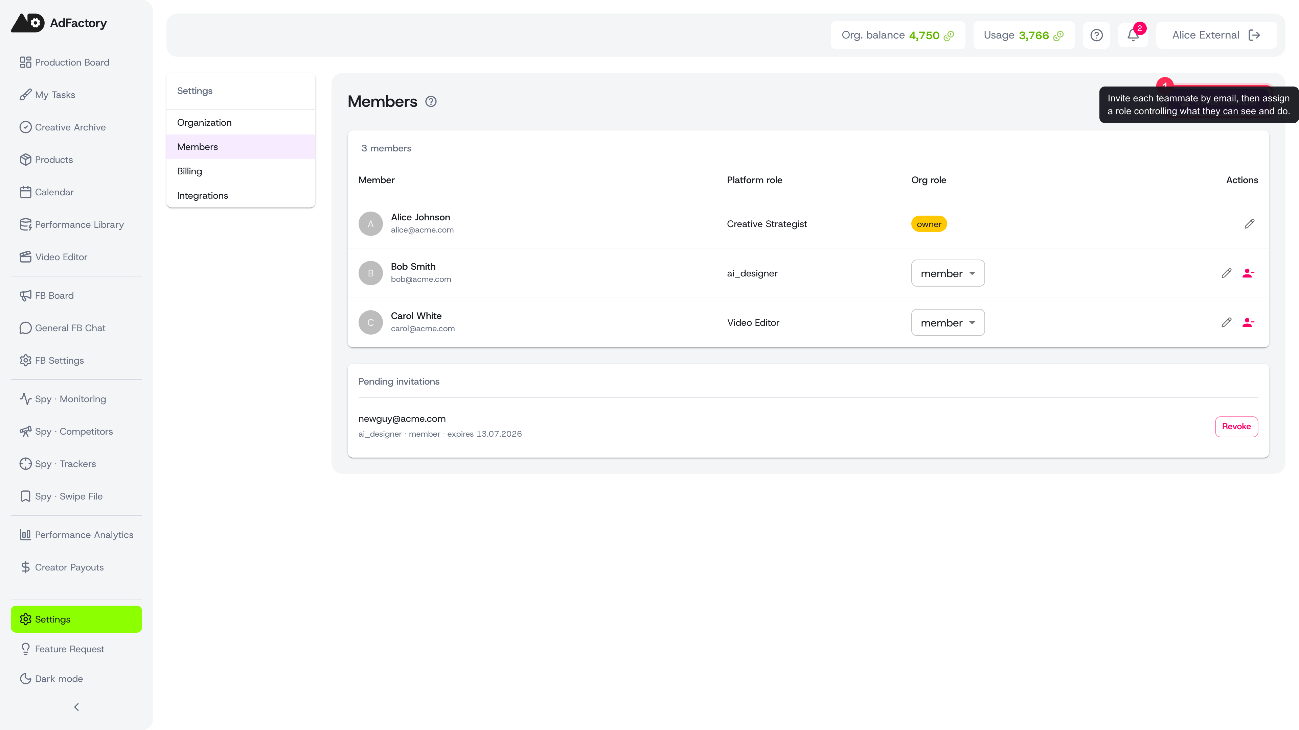The width and height of the screenshot is (1299, 730).
Task: Edit Bob Smith with the pencil icon
Action: tap(1226, 273)
